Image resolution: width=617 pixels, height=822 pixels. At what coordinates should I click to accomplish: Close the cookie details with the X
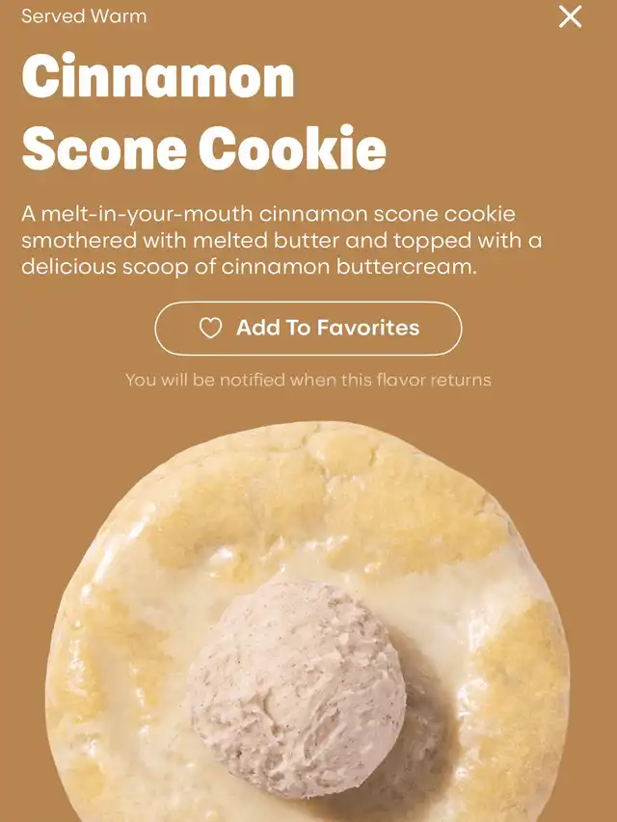(x=571, y=16)
